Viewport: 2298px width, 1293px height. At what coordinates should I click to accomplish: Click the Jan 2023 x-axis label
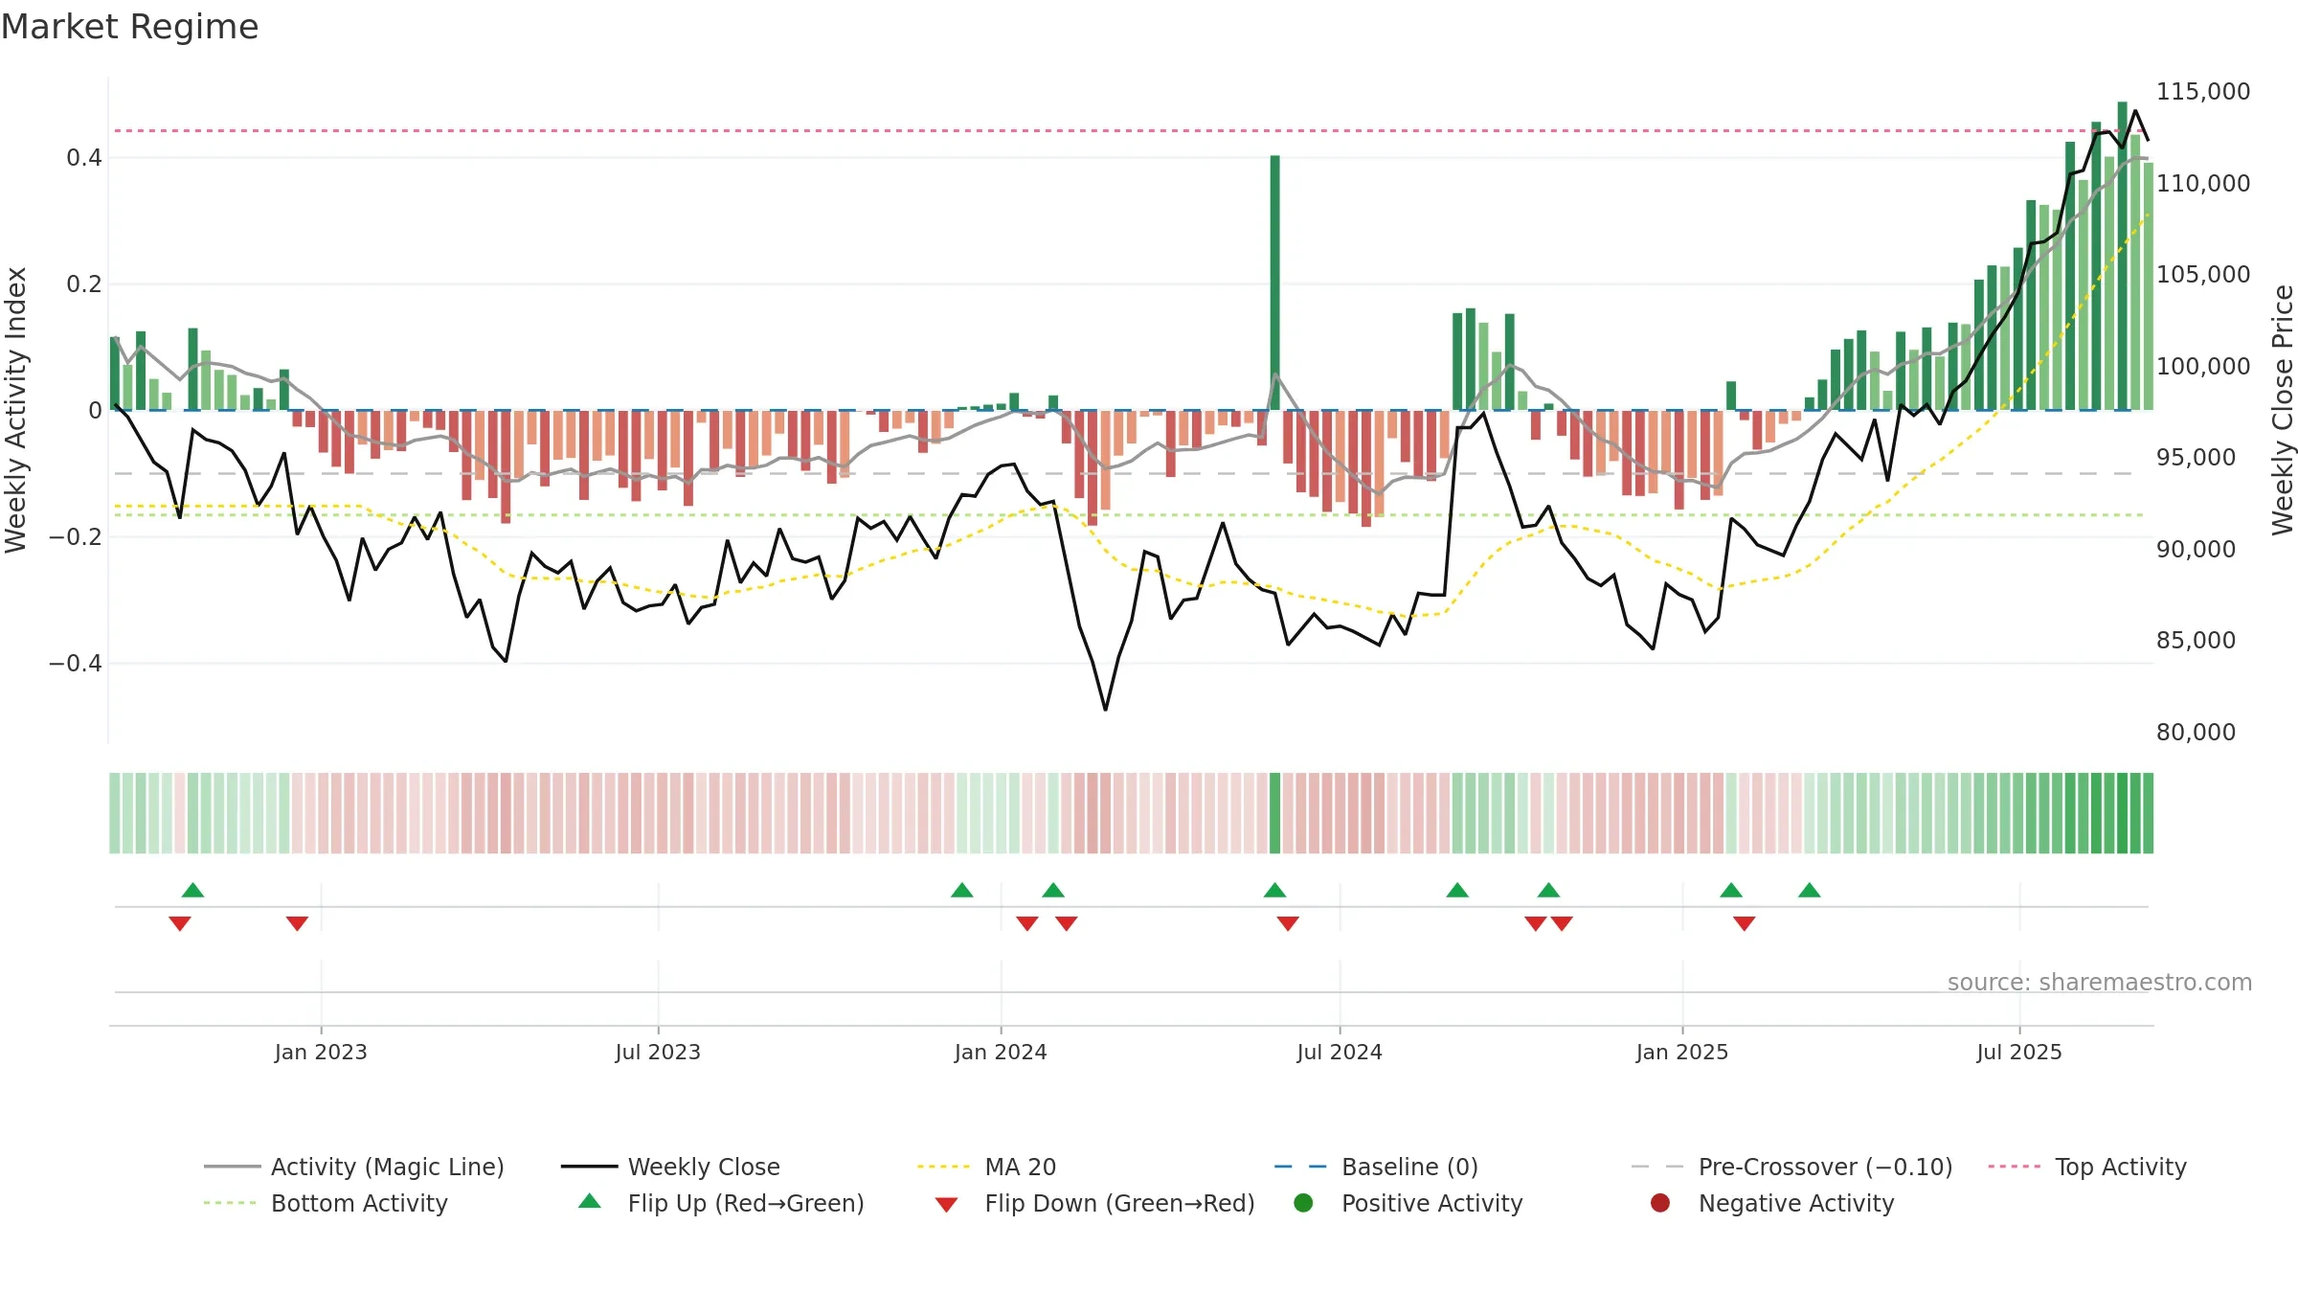click(321, 1053)
